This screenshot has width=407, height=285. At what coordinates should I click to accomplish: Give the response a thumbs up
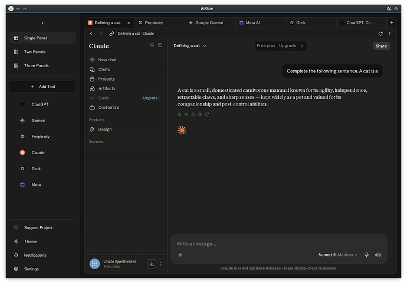pyautogui.click(x=193, y=114)
